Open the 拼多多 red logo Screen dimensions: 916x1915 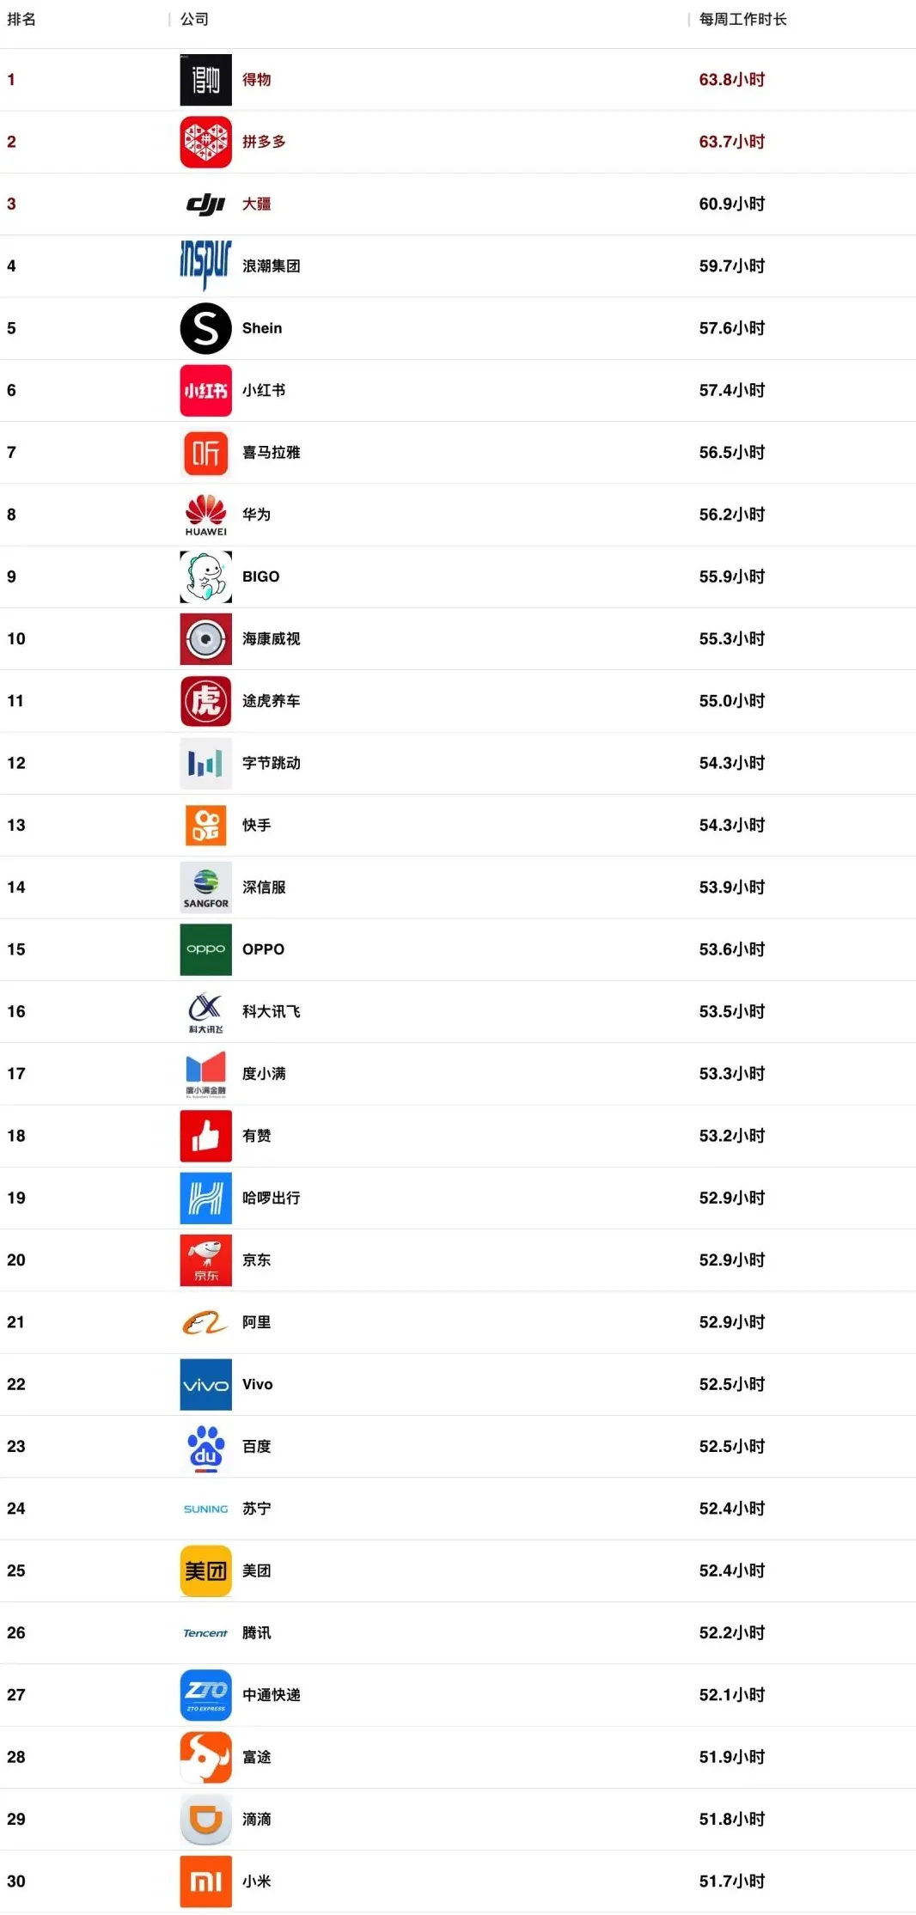[205, 142]
